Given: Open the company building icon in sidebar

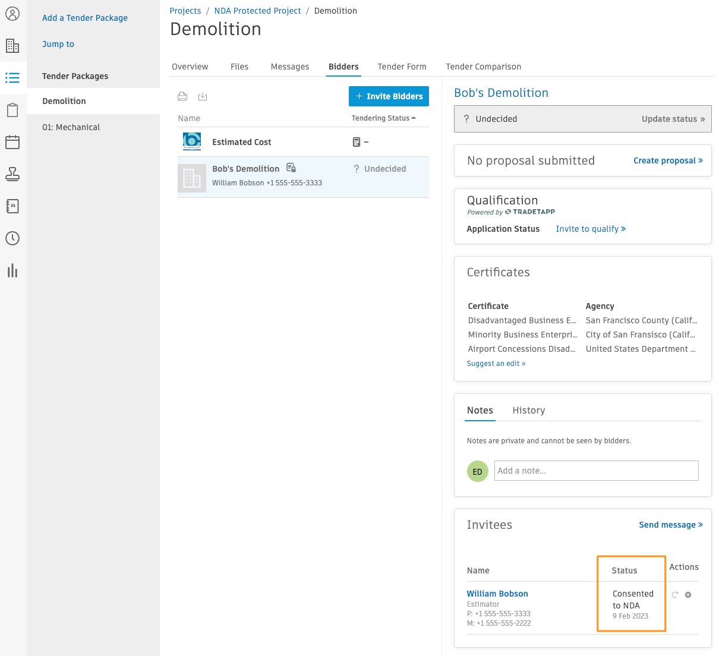Looking at the screenshot, I should coord(12,46).
